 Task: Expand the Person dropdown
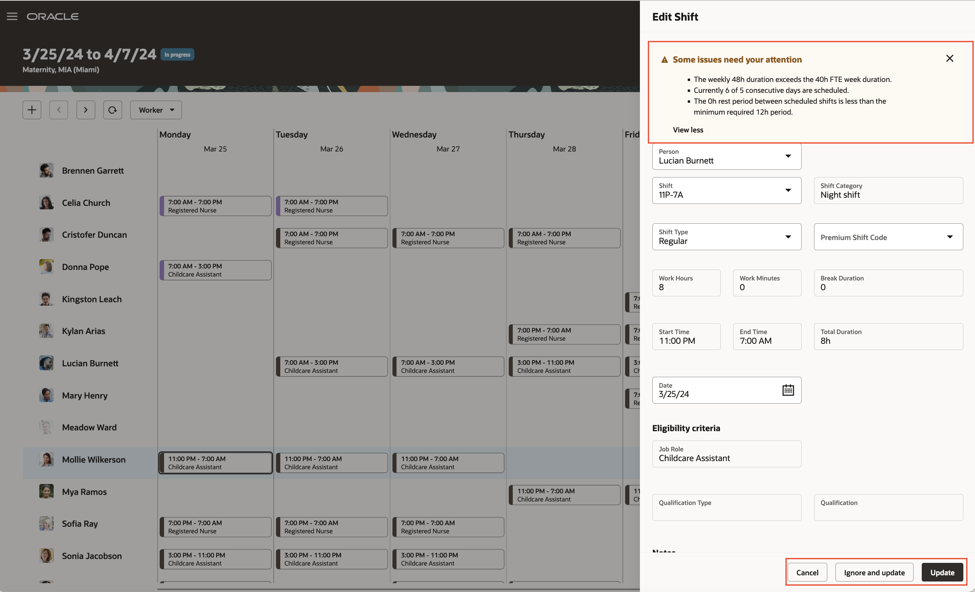pos(788,156)
